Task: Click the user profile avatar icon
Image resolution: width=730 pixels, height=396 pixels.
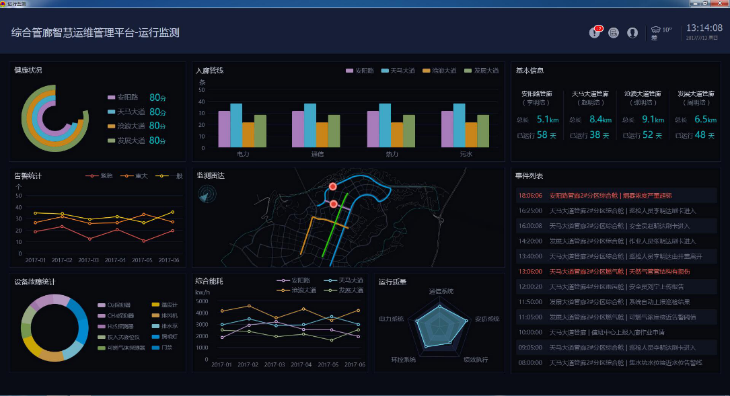Action: pos(632,32)
